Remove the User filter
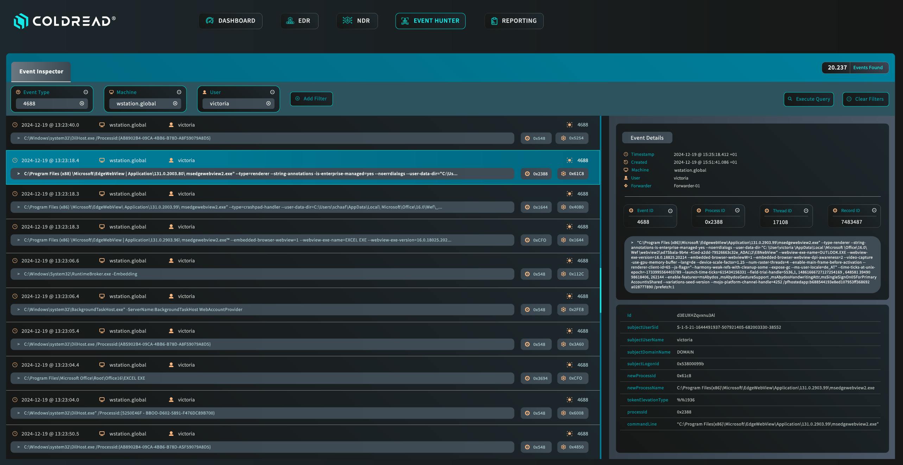 (272, 92)
